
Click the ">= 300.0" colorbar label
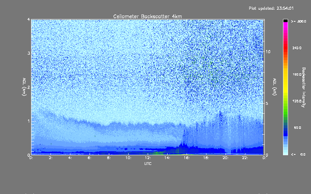pos(299,21)
